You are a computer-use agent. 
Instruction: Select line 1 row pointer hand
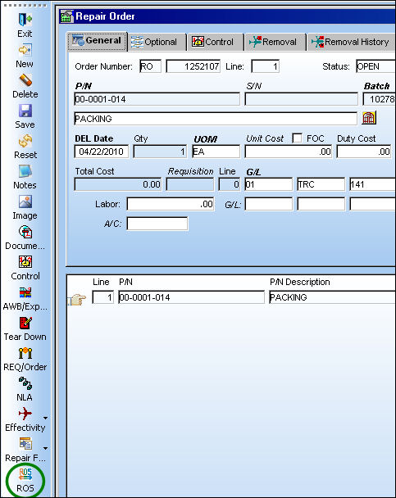(x=77, y=300)
